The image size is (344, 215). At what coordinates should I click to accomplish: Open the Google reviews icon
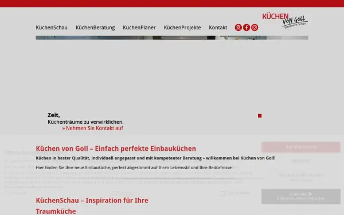tap(239, 28)
